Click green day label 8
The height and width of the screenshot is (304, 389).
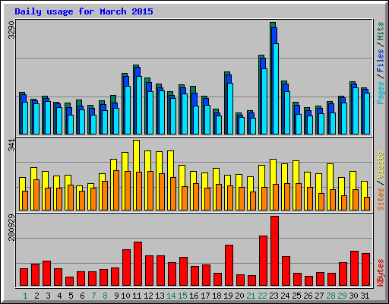coord(105,296)
